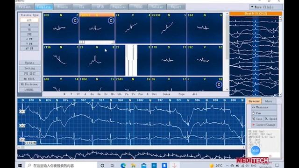The width and height of the screenshot is (299, 168).
Task: Select template 7 with 2196 N beats
Action: point(61,60)
